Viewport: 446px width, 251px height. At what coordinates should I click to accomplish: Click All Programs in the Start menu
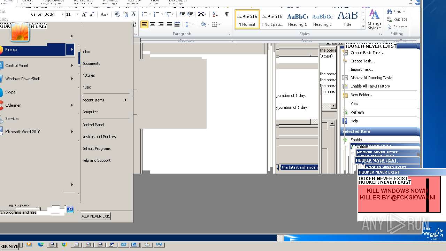[19, 206]
